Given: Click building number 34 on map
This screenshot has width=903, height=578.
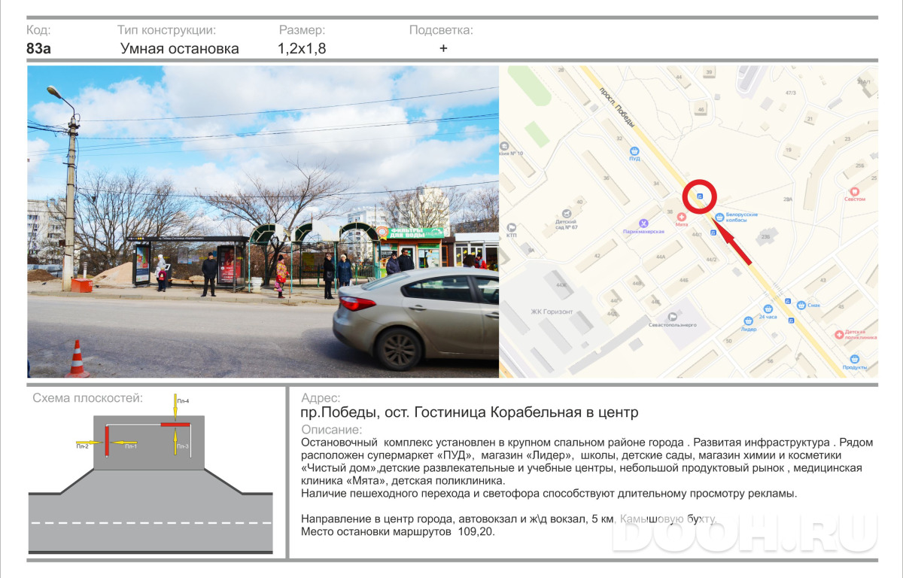Looking at the screenshot, I should click(x=656, y=184).
